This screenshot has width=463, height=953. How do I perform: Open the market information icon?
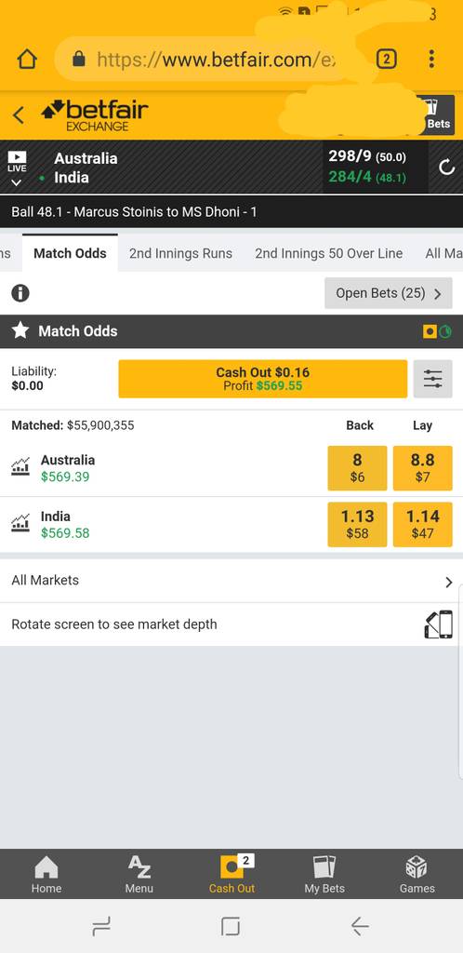point(20,293)
